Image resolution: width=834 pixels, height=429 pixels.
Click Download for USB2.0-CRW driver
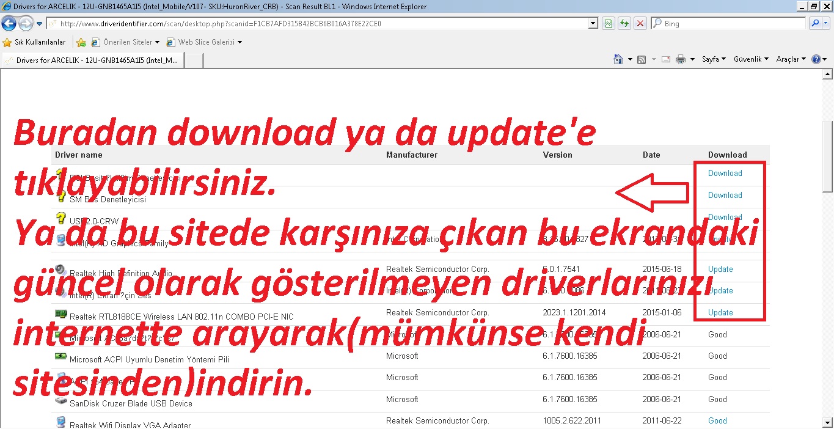point(725,217)
